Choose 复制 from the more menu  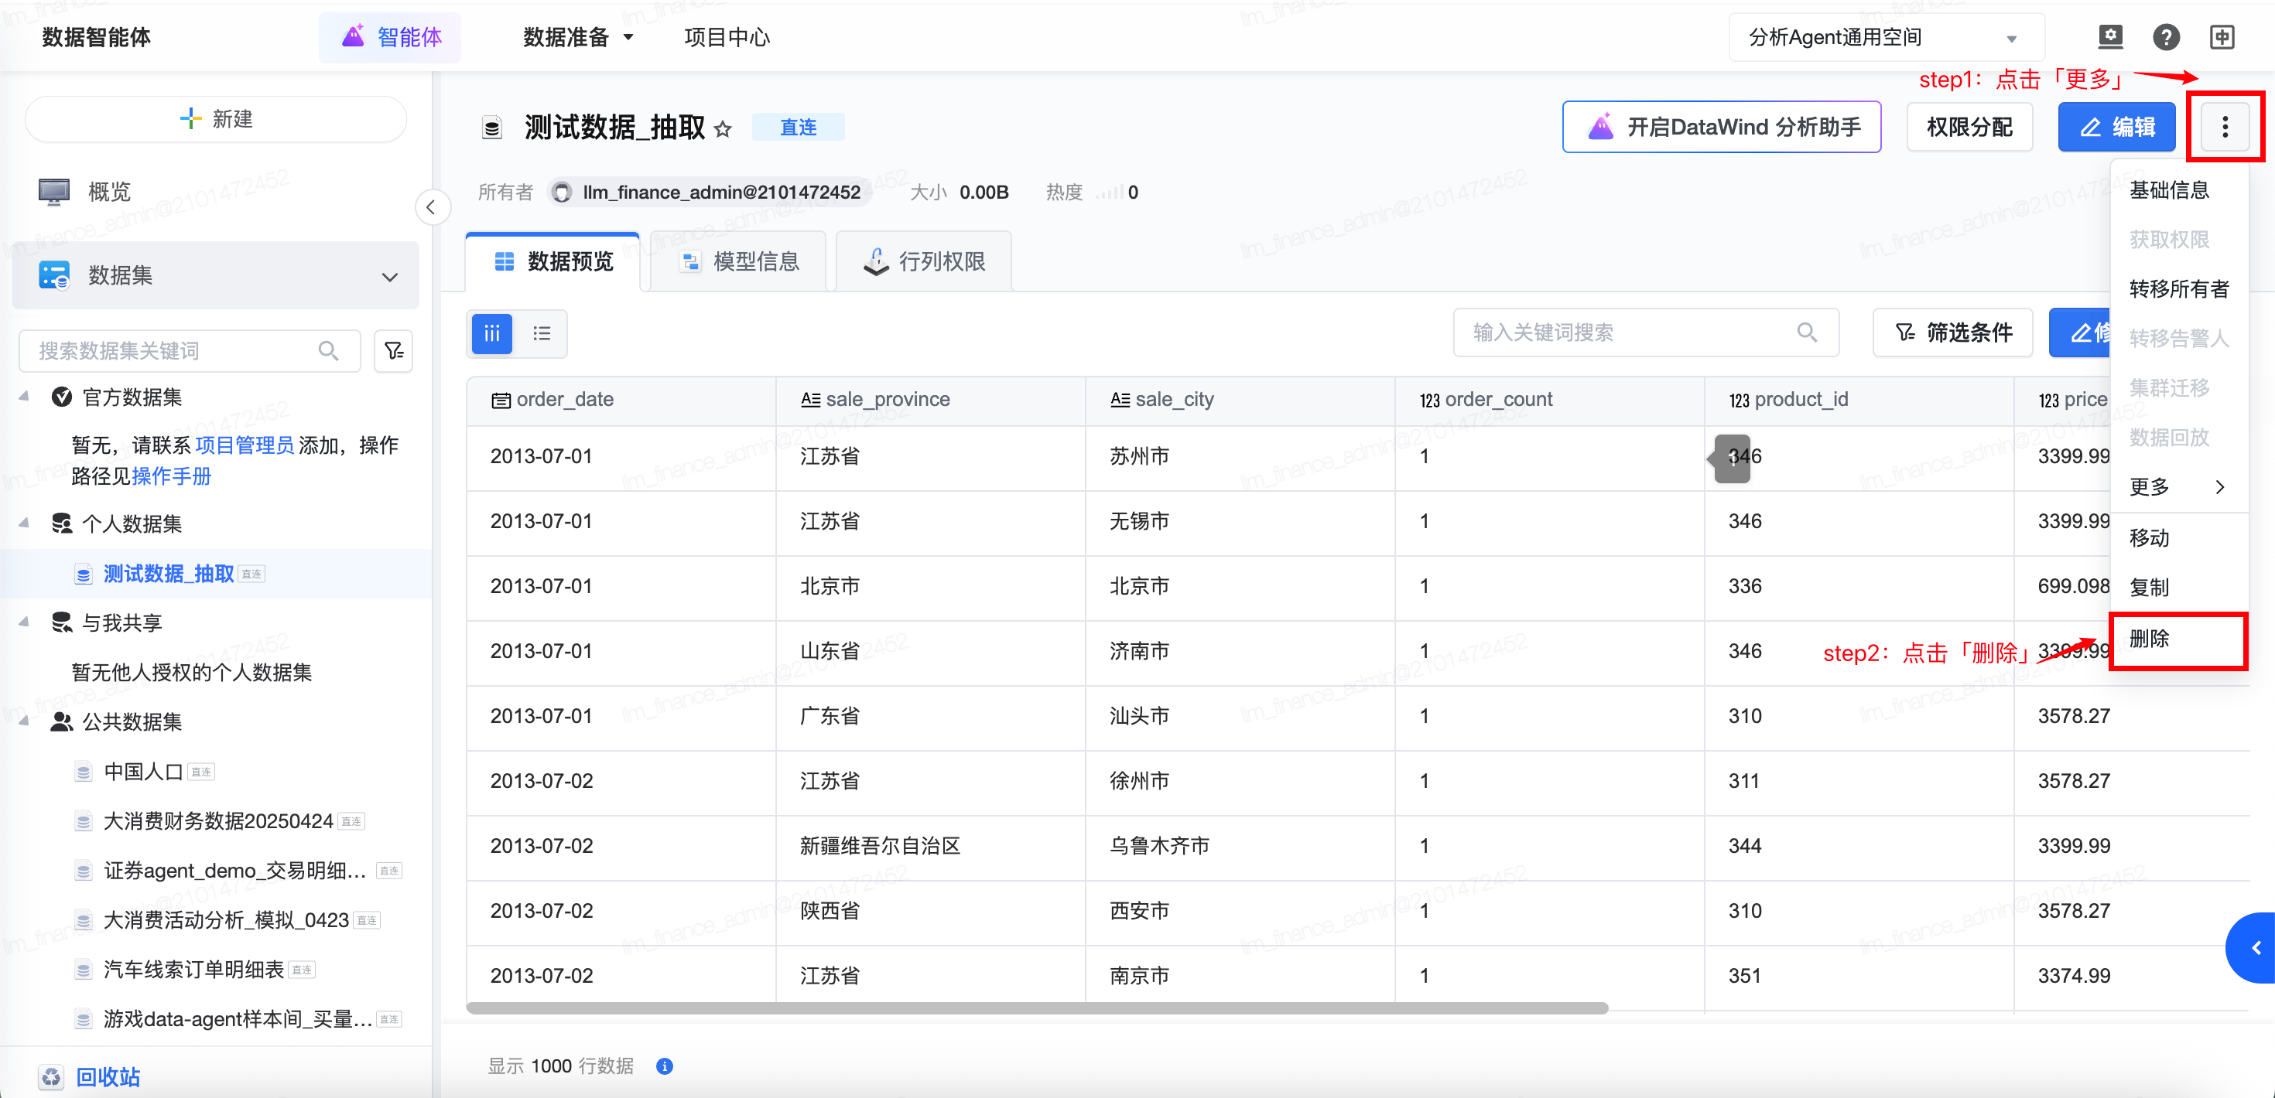2179,587
